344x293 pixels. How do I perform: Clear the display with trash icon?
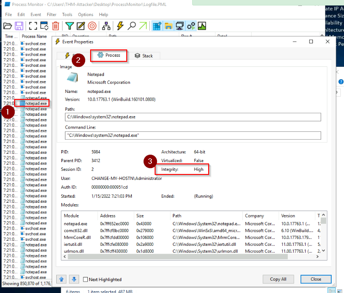pyautogui.click(x=56, y=26)
